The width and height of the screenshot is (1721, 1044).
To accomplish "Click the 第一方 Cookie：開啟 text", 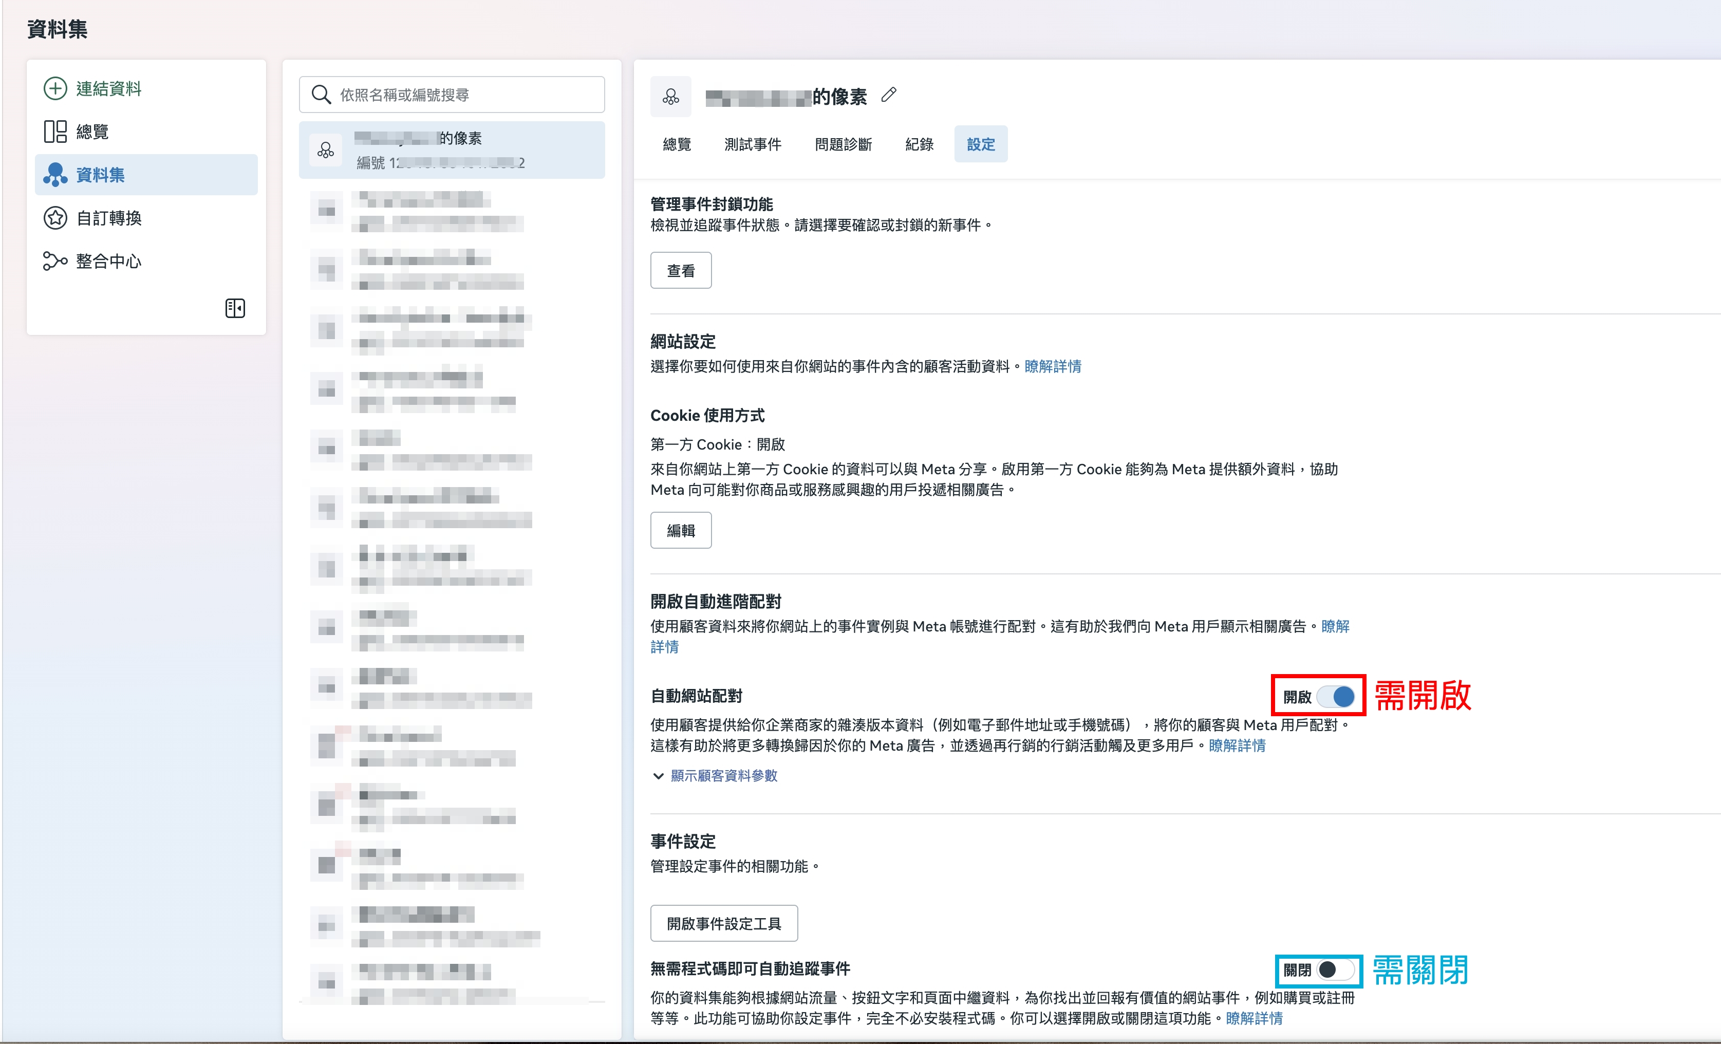I will (x=718, y=444).
